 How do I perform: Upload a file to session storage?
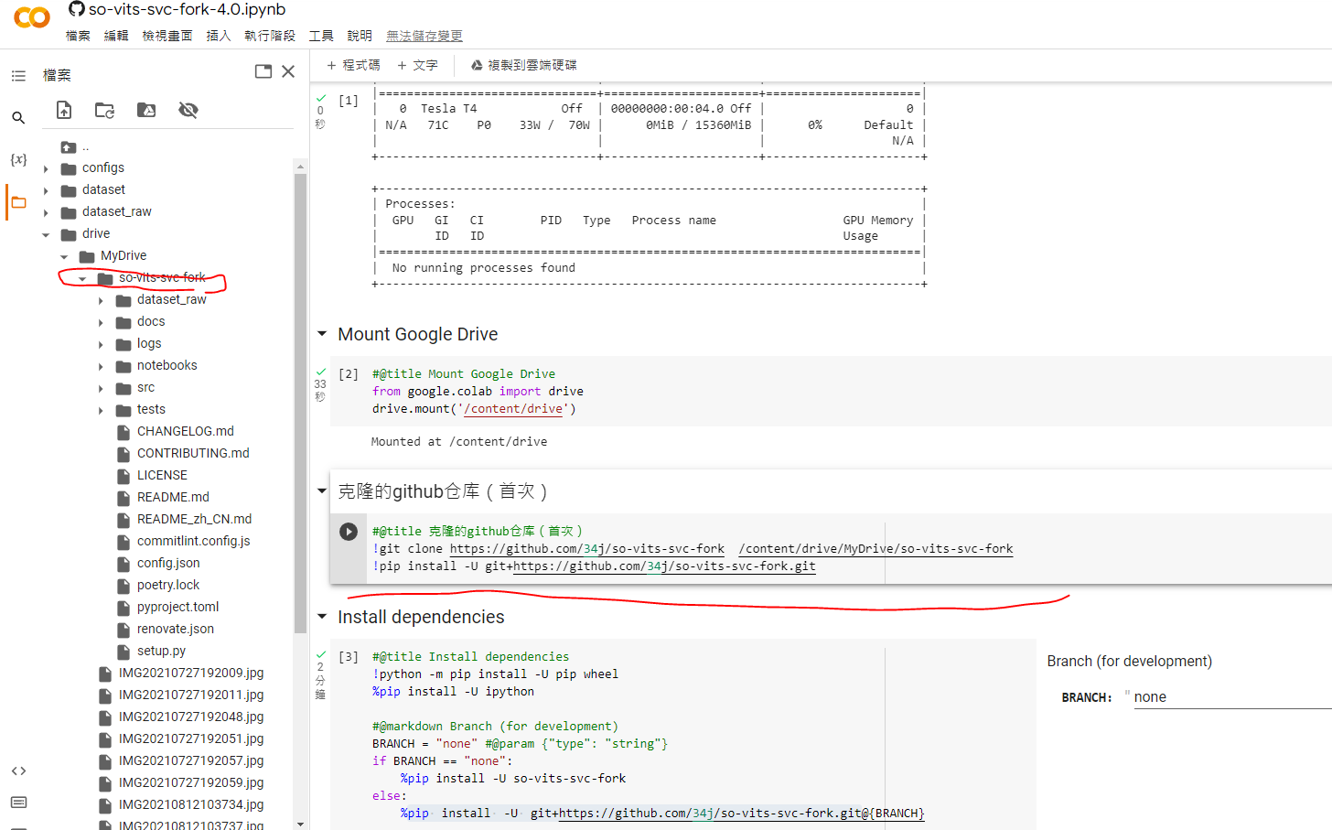pos(63,109)
